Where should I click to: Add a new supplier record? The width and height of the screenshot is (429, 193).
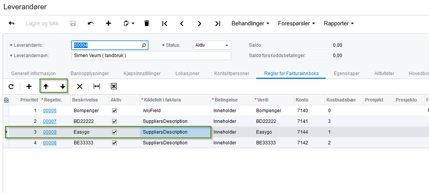[x=108, y=24]
